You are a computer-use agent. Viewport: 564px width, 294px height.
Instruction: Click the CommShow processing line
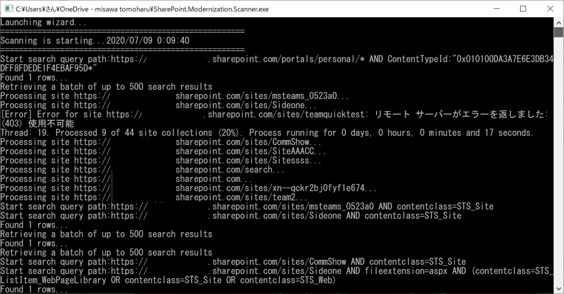point(161,142)
